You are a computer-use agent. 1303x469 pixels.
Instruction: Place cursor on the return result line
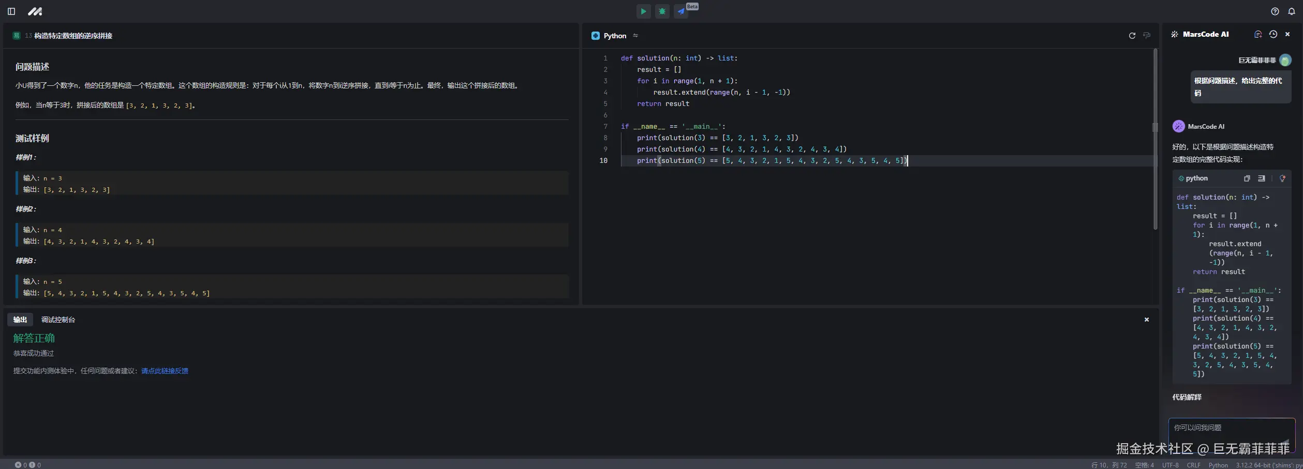pyautogui.click(x=663, y=104)
